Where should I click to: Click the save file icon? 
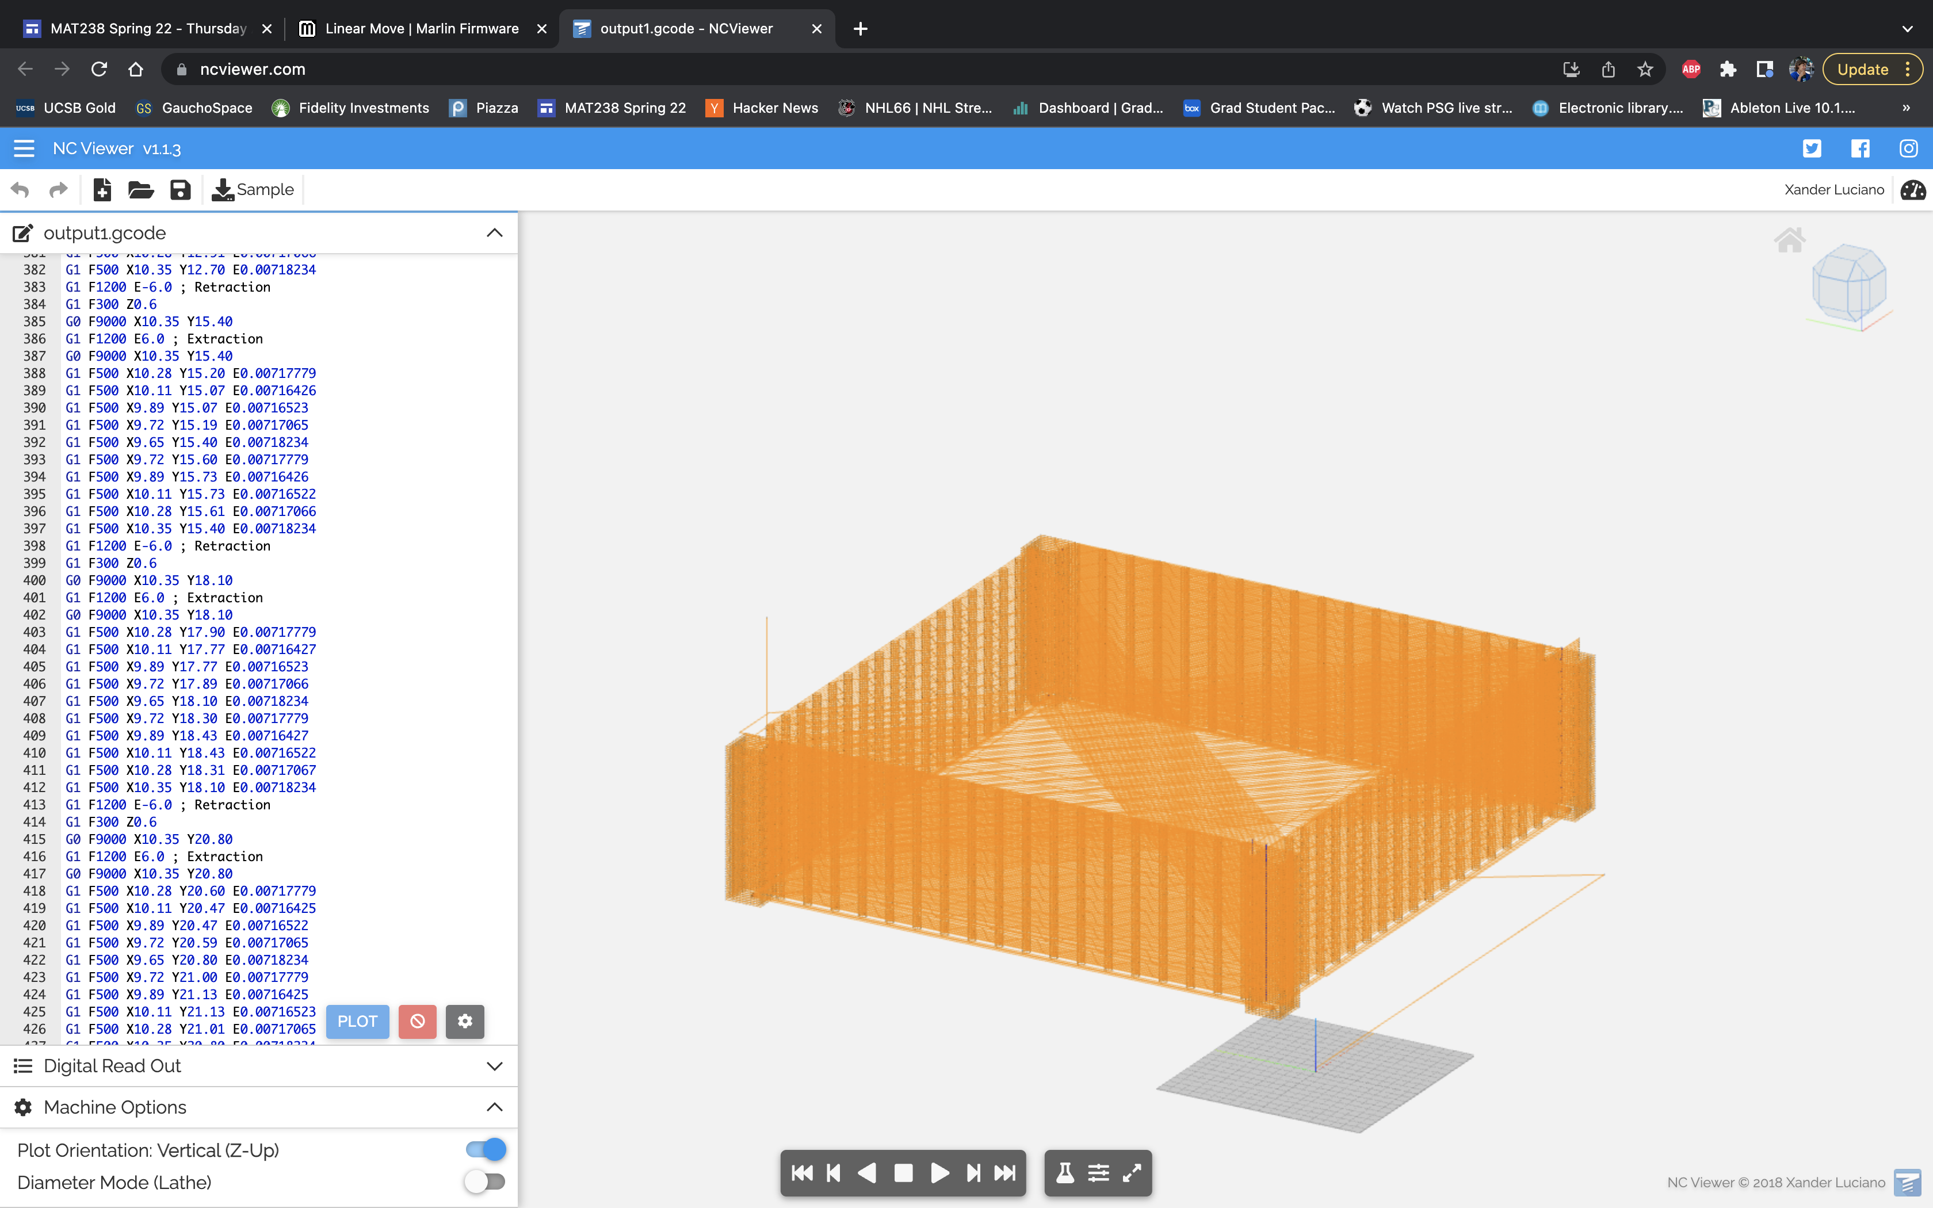(181, 189)
